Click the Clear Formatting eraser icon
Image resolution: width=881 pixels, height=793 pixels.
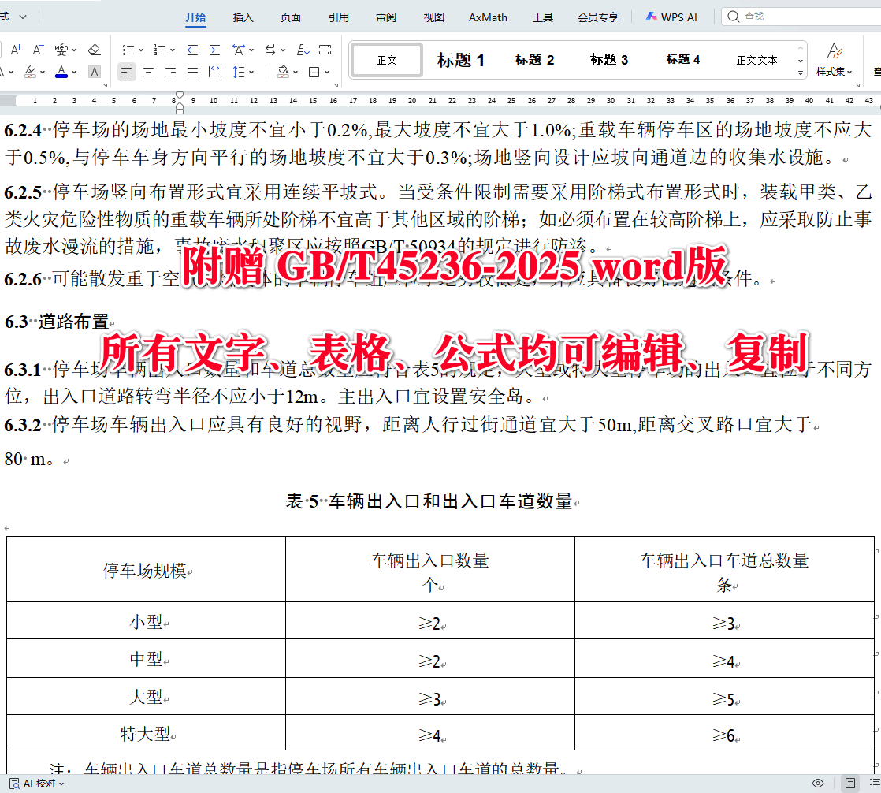pos(93,48)
